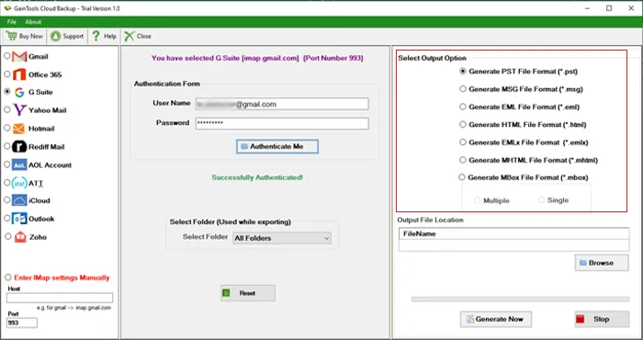643x340 pixels.
Task: Click the Port field showing 993
Action: coord(22,323)
